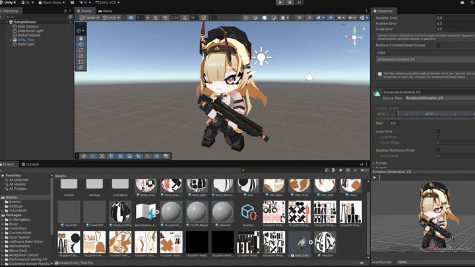Viewport: 475px width, 267px height.
Task: Expand the TutorialInfo folder
Action: pos(3,210)
